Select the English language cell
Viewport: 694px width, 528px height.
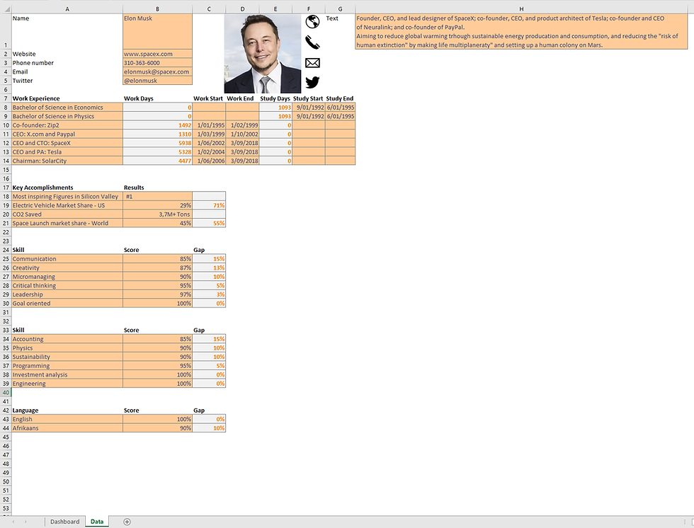click(x=67, y=419)
